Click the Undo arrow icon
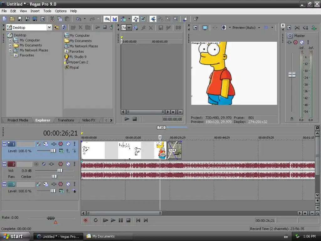This screenshot has width=321, height=241. coord(79,19)
